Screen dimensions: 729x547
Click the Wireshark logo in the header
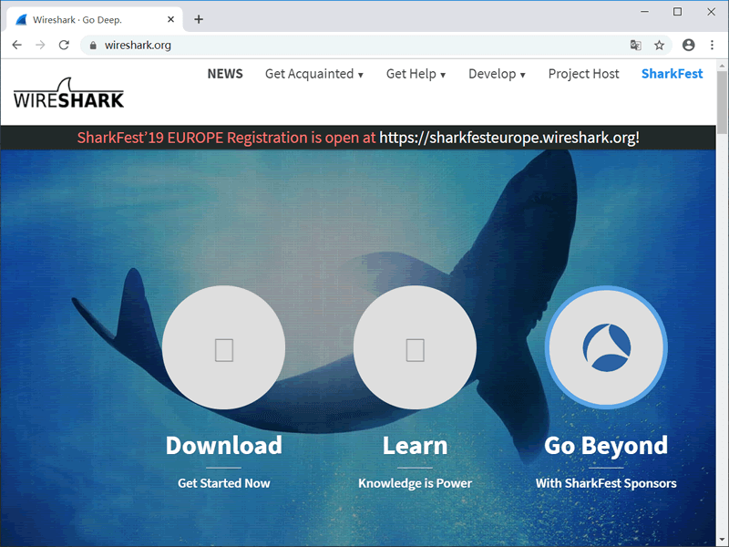(68, 93)
